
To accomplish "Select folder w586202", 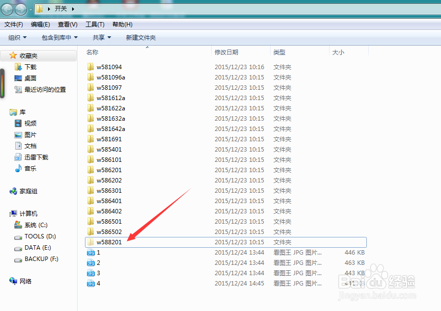I will pos(109,181).
